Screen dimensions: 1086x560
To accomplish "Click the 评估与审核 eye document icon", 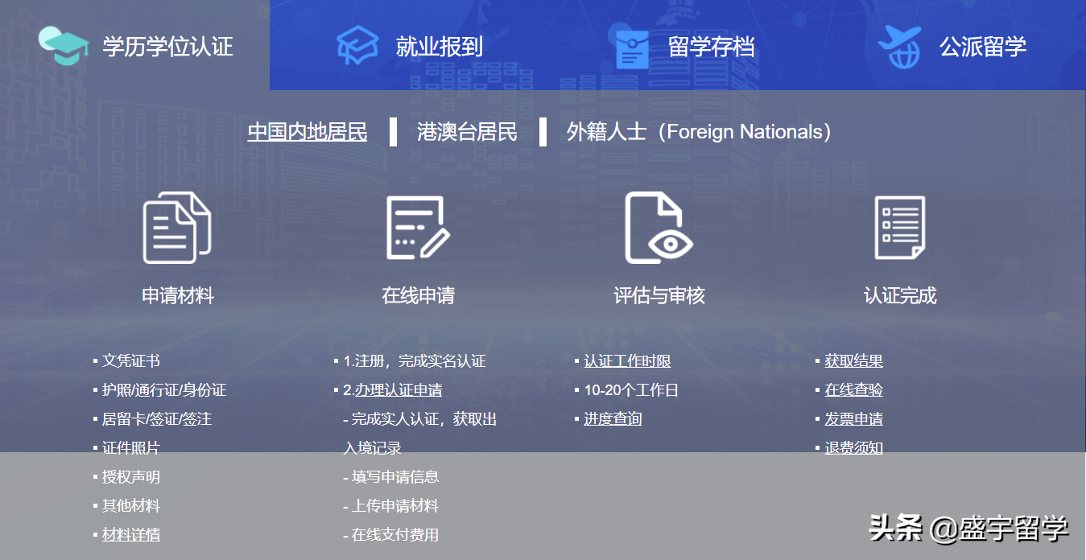I will pos(659,228).
